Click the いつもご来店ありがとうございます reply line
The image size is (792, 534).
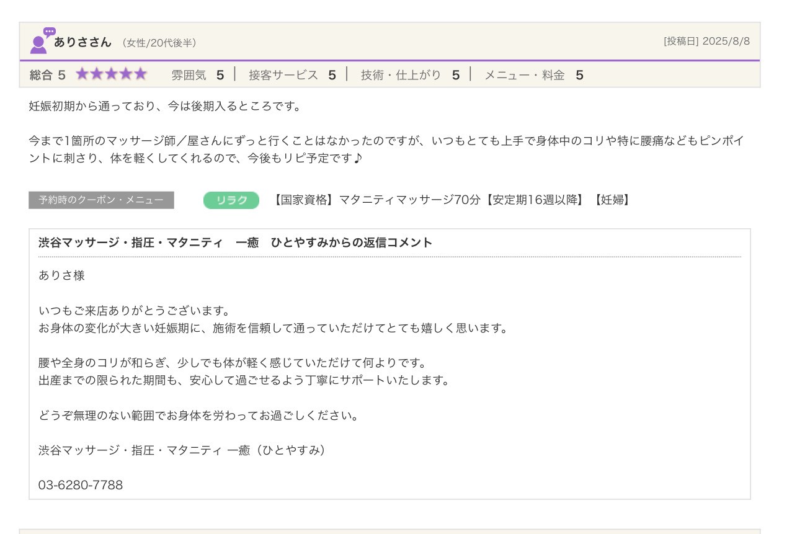(134, 310)
